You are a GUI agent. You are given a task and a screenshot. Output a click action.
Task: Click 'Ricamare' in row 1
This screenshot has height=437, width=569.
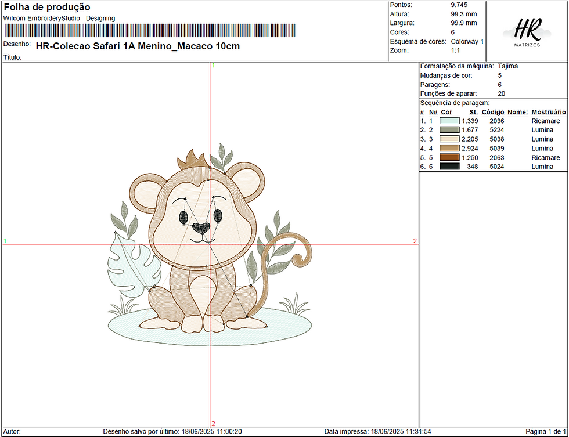tap(546, 121)
